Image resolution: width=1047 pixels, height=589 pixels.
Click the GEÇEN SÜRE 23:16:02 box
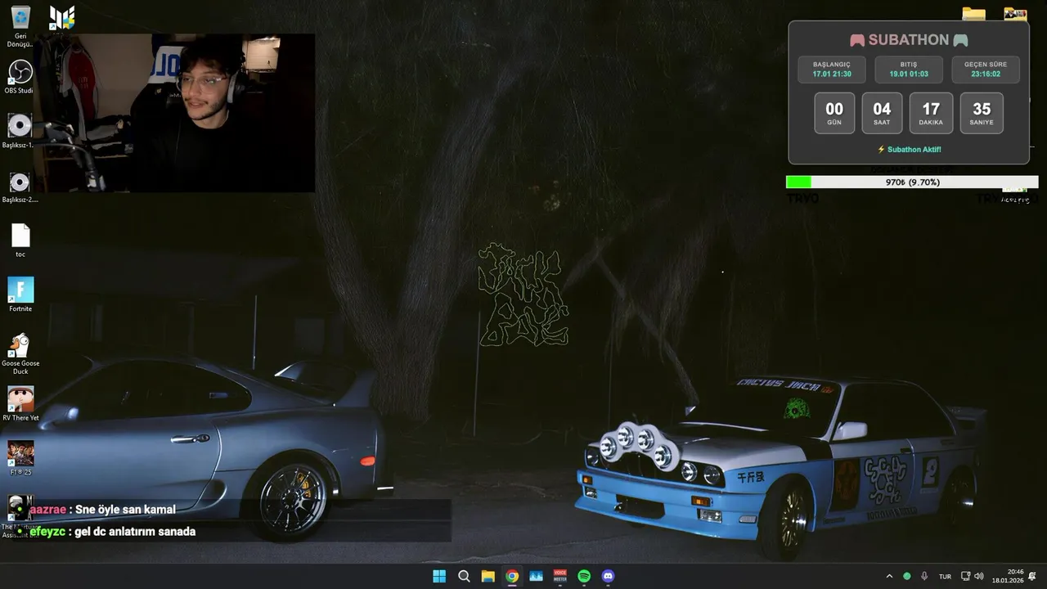click(986, 70)
